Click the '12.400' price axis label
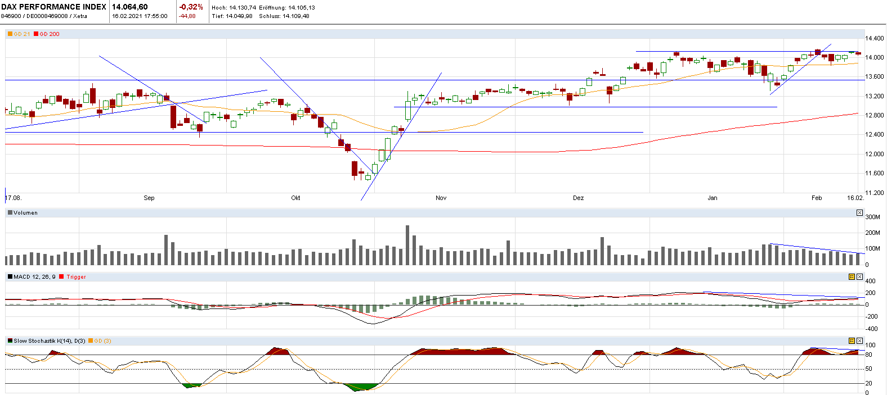887x395 pixels. [875, 134]
